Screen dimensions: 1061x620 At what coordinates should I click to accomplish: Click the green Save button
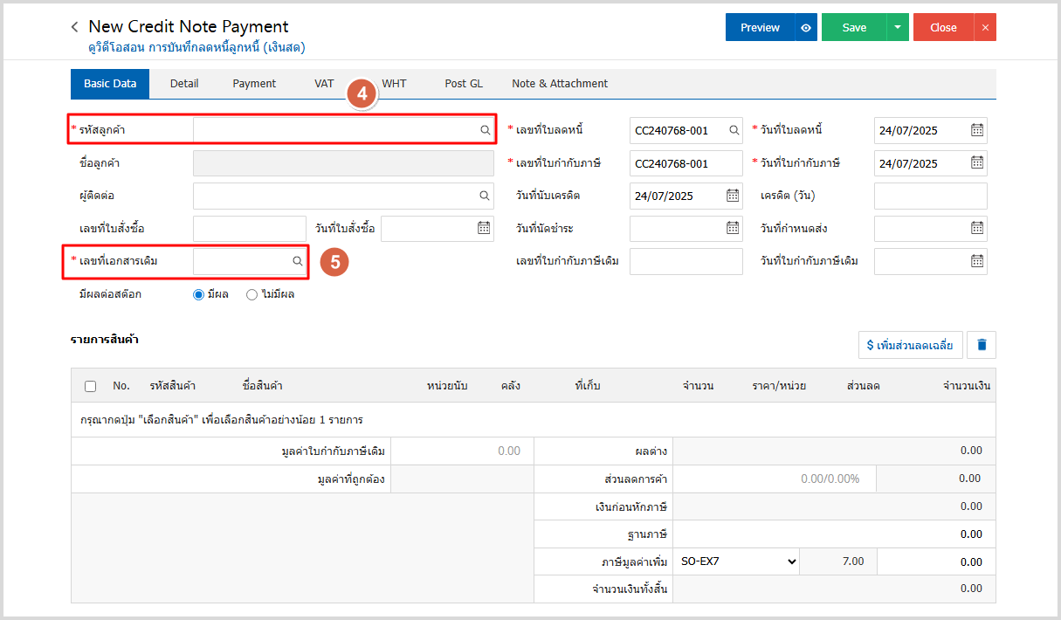[x=853, y=27]
